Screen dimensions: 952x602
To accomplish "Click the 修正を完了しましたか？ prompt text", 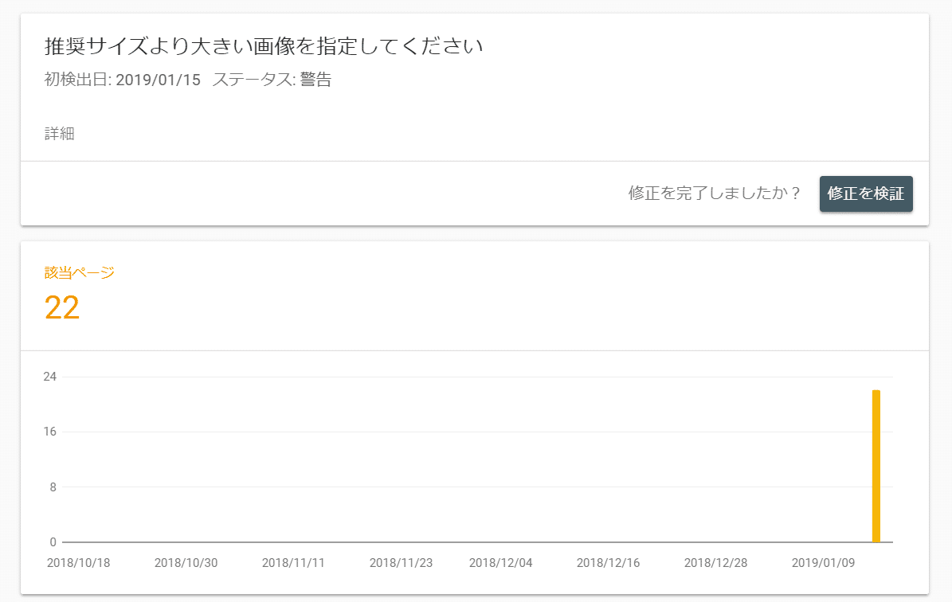I will pyautogui.click(x=715, y=193).
